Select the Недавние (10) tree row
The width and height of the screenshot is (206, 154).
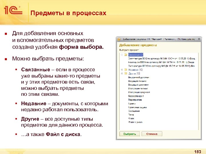pyautogui.click(x=135, y=70)
